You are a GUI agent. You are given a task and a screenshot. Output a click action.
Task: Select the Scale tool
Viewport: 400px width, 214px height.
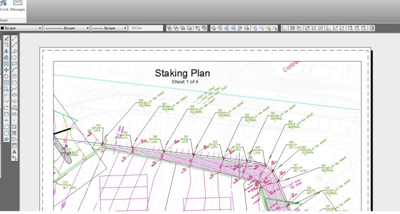6,82
